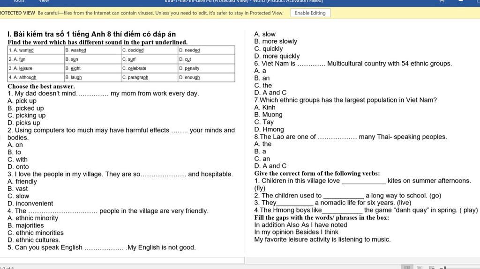Click the PROTECTED VIEW warning message text
The height and width of the screenshot is (269, 480).
[161, 13]
